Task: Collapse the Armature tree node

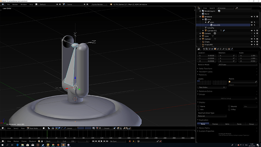Action: (200, 17)
